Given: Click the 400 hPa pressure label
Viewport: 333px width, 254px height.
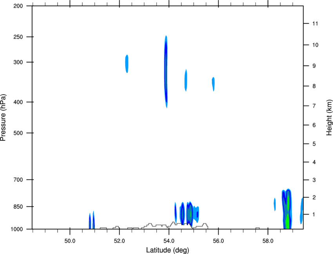Looking at the screenshot, I should coord(18,102).
